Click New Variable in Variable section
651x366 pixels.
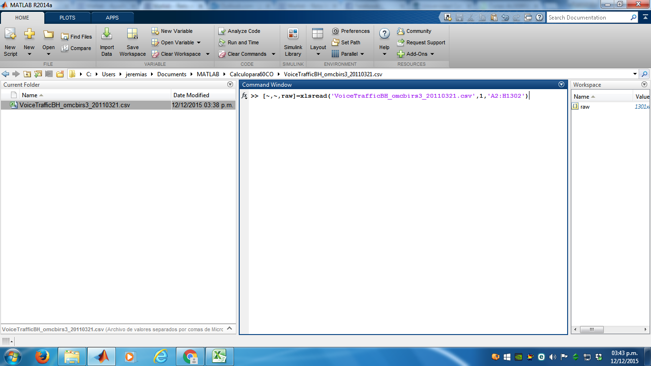tap(172, 31)
